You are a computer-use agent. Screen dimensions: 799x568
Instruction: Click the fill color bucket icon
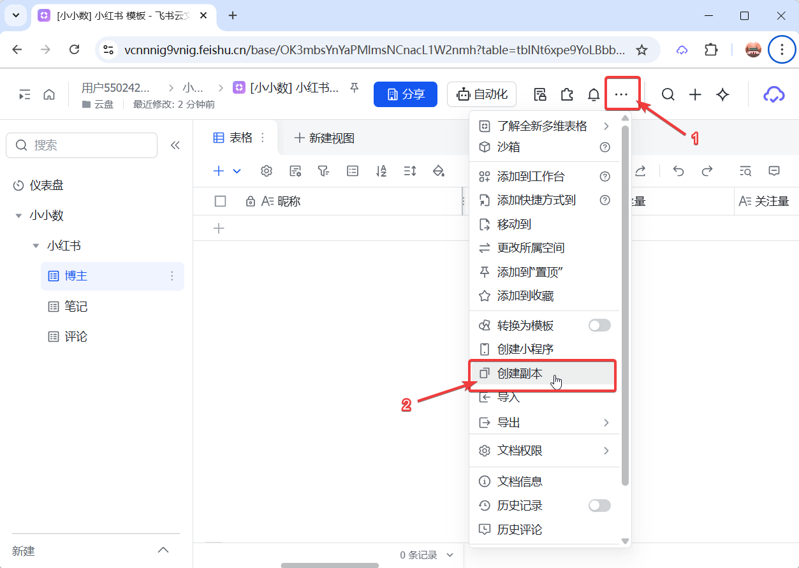[439, 171]
